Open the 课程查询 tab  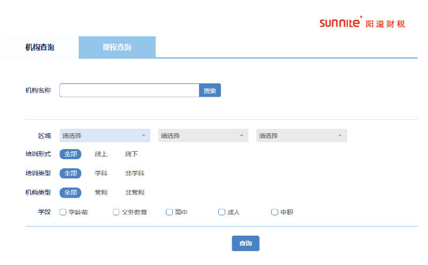coord(117,47)
